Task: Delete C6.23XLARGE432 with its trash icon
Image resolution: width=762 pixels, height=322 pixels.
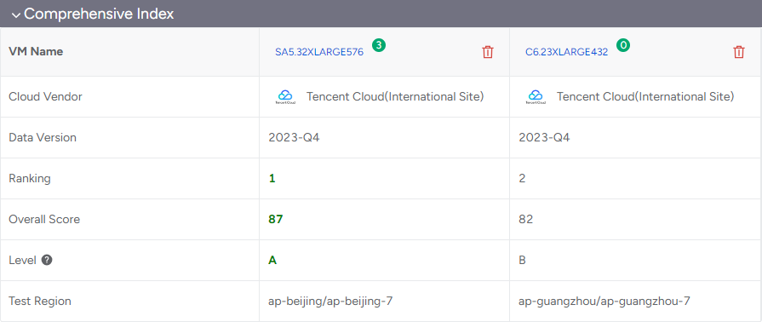Action: coord(739,52)
